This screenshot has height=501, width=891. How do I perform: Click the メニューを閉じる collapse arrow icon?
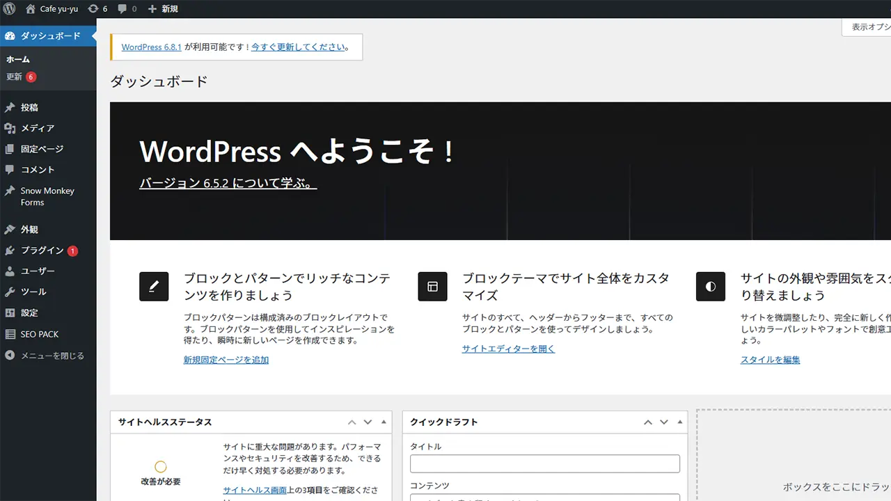pos(10,356)
